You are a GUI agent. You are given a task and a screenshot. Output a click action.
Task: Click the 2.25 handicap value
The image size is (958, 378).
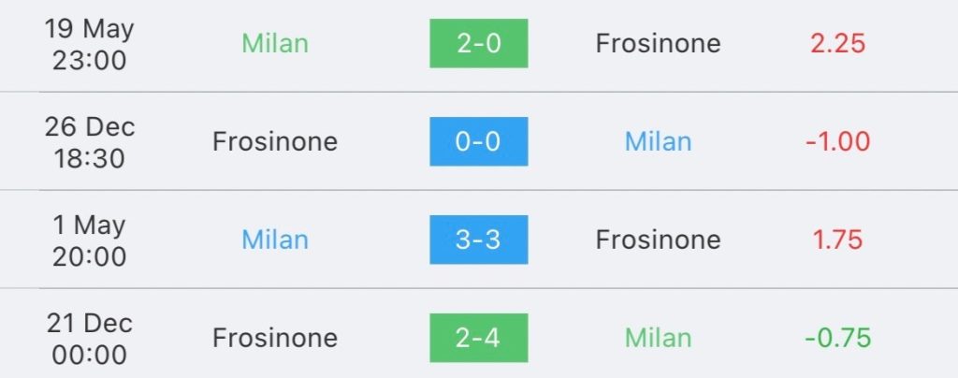(837, 43)
